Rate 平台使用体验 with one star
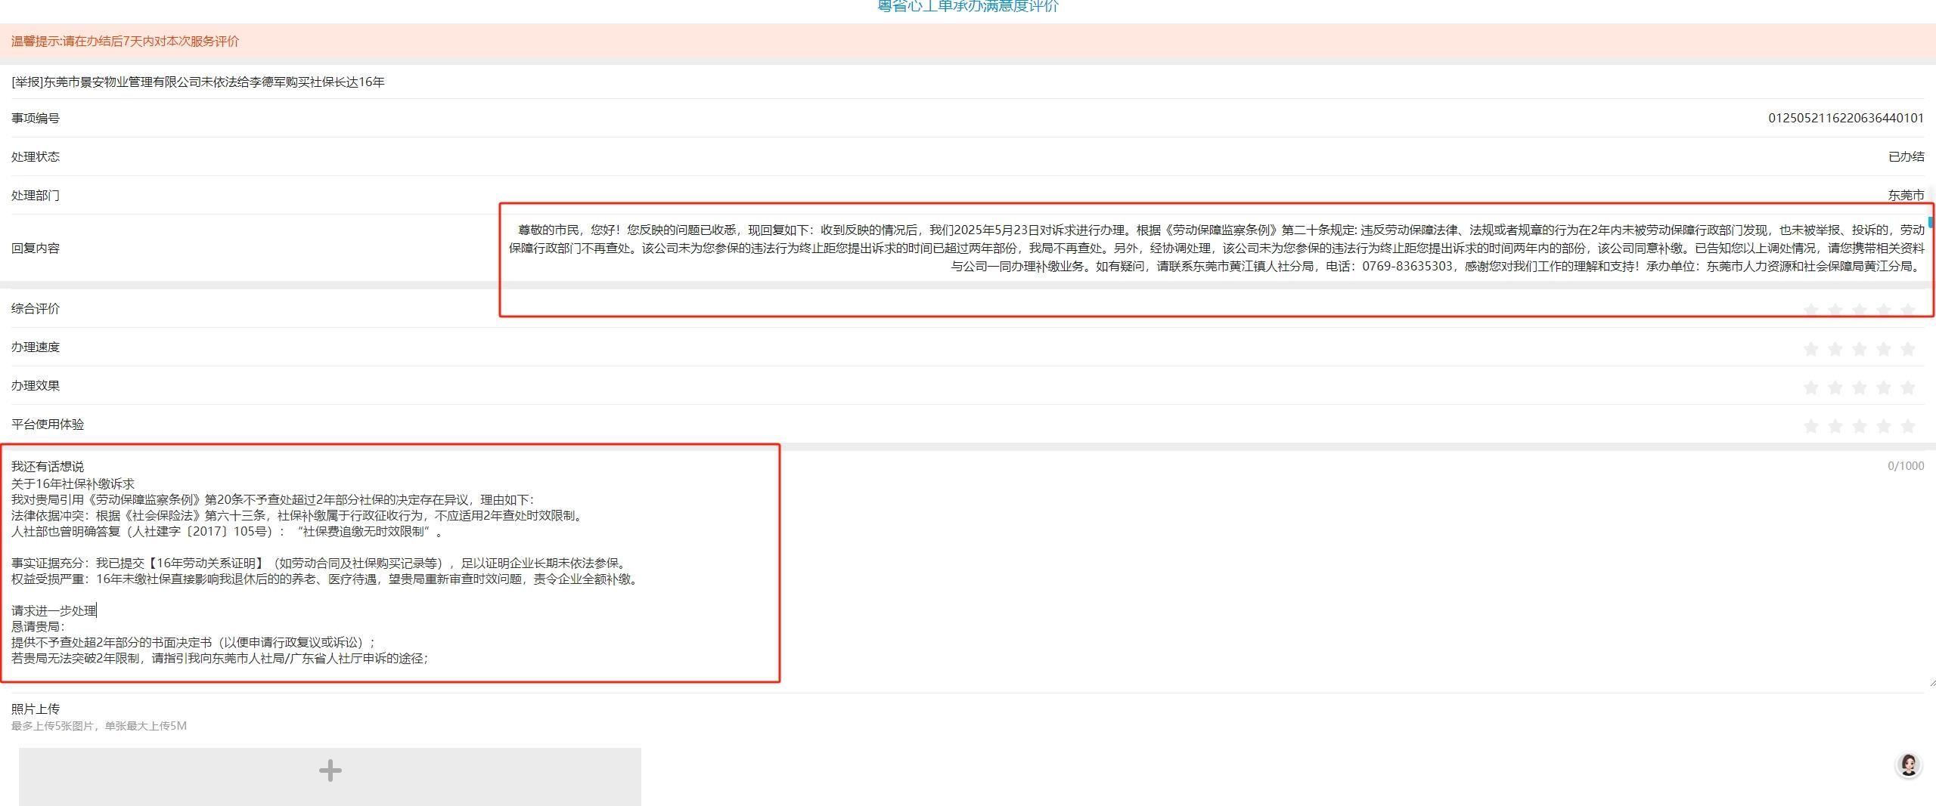This screenshot has height=806, width=1936. (1810, 426)
